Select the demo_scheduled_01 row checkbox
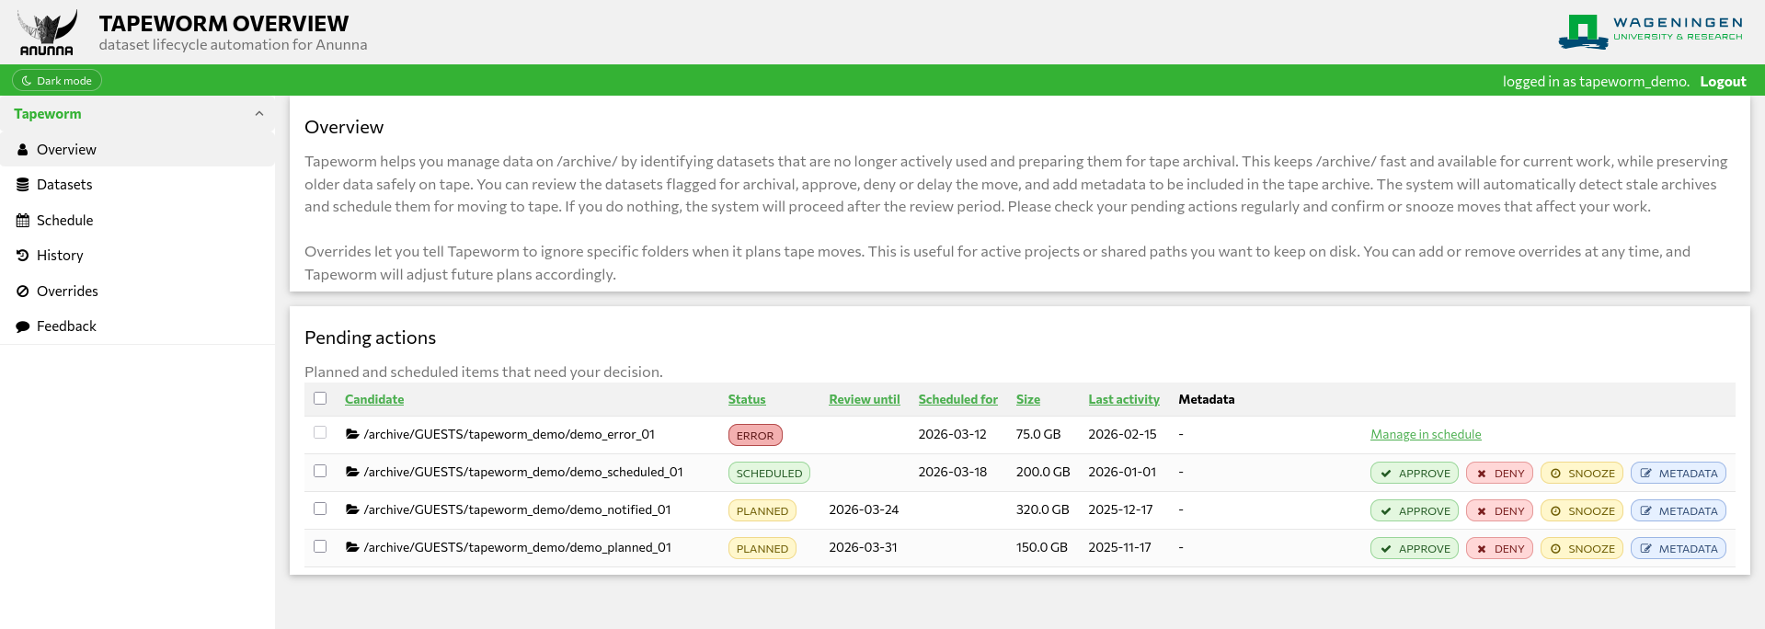This screenshot has width=1765, height=629. coord(320,471)
